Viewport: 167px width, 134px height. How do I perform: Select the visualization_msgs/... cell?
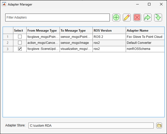pyautogui.click(x=76, y=49)
